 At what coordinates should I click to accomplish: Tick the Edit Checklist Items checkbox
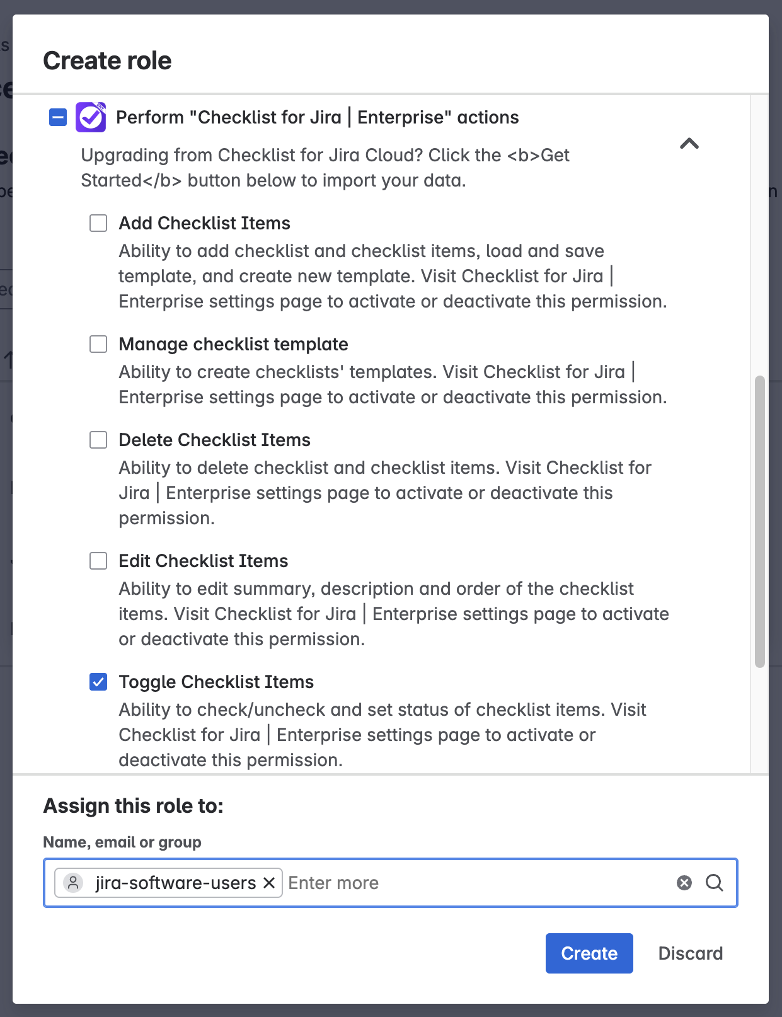[x=98, y=561]
